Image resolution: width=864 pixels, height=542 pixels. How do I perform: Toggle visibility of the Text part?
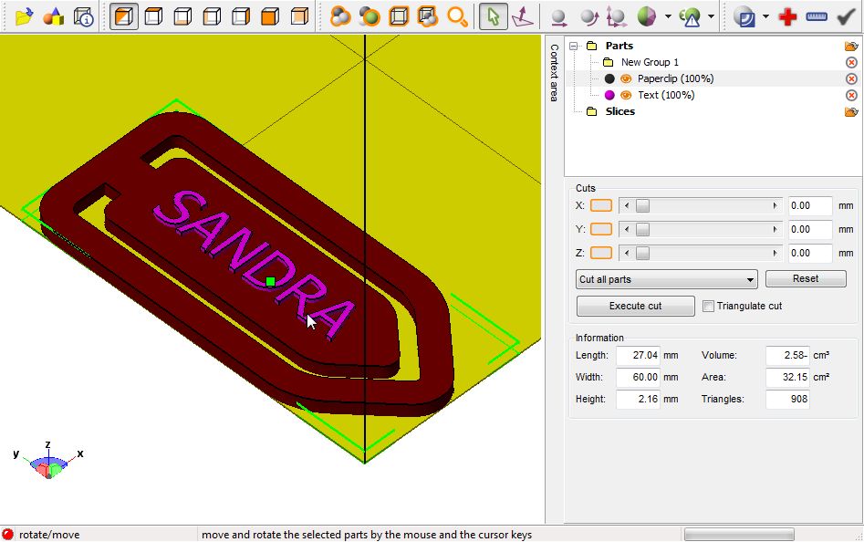626,95
